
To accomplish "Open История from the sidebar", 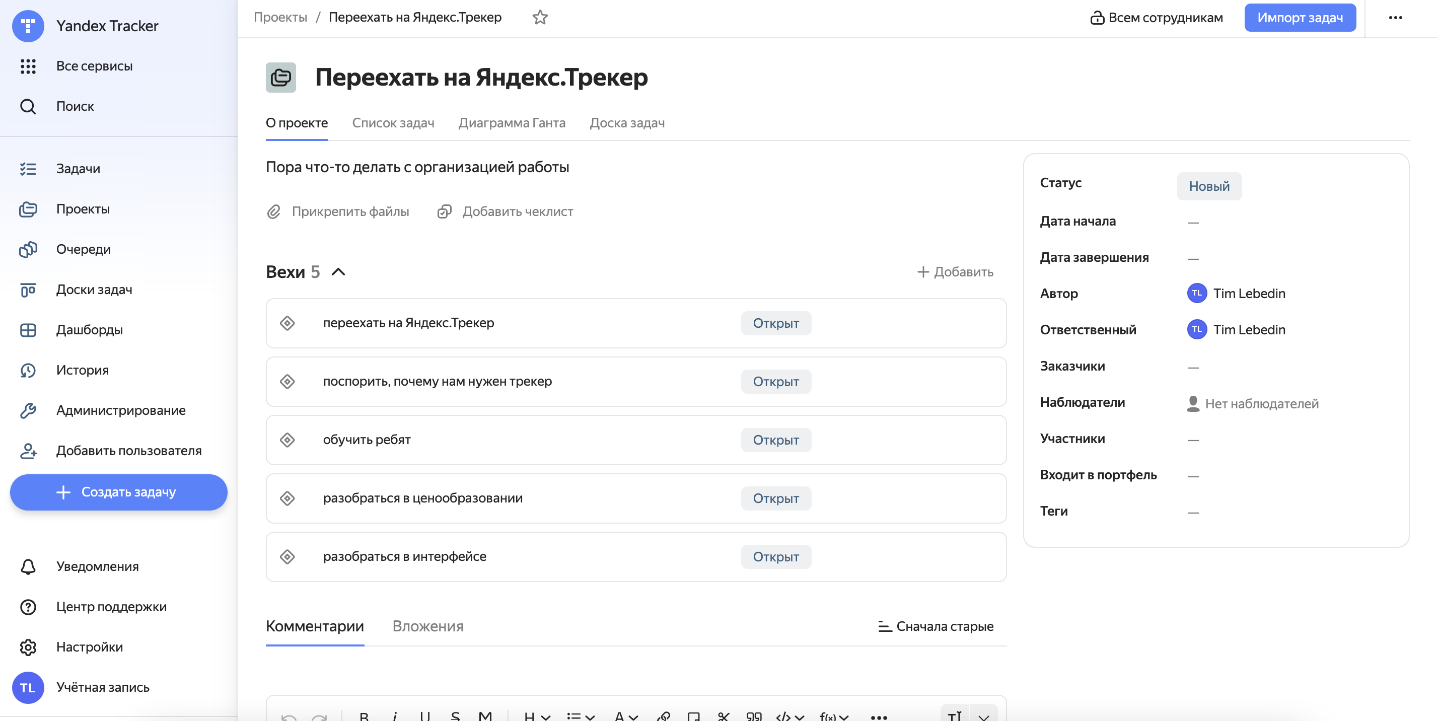I will 82,370.
